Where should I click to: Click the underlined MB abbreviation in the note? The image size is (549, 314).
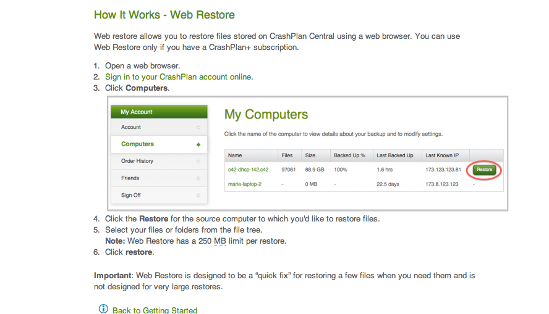point(220,241)
